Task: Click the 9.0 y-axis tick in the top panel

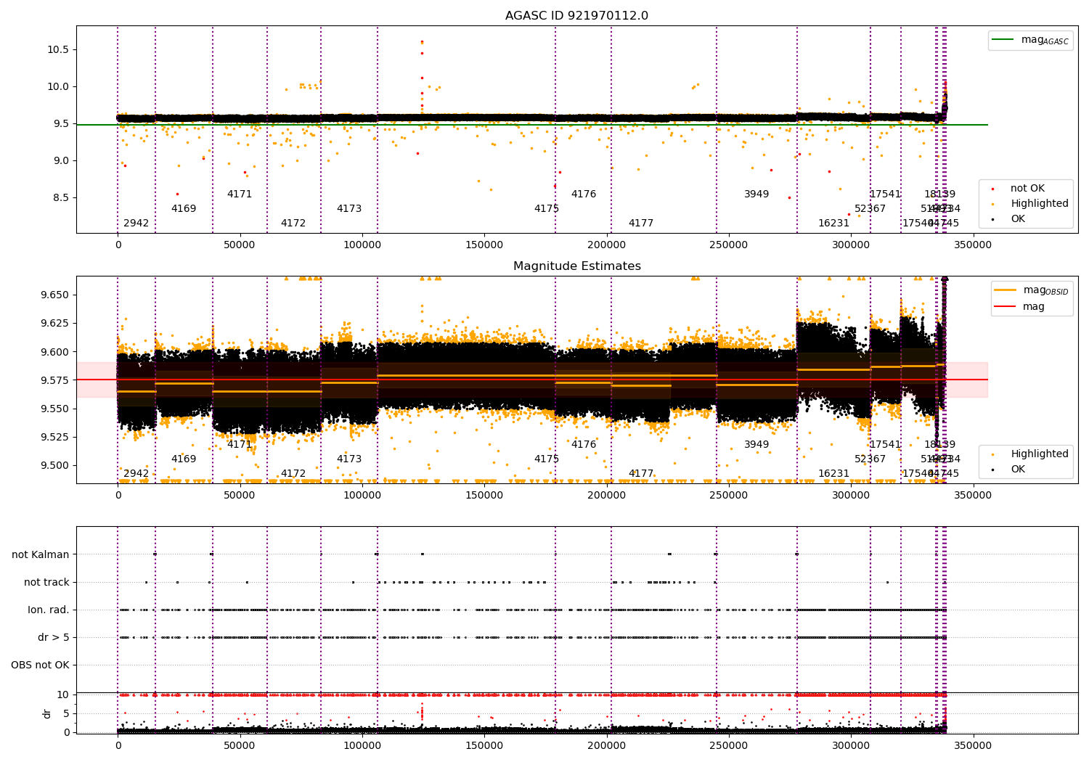Action: pos(60,160)
